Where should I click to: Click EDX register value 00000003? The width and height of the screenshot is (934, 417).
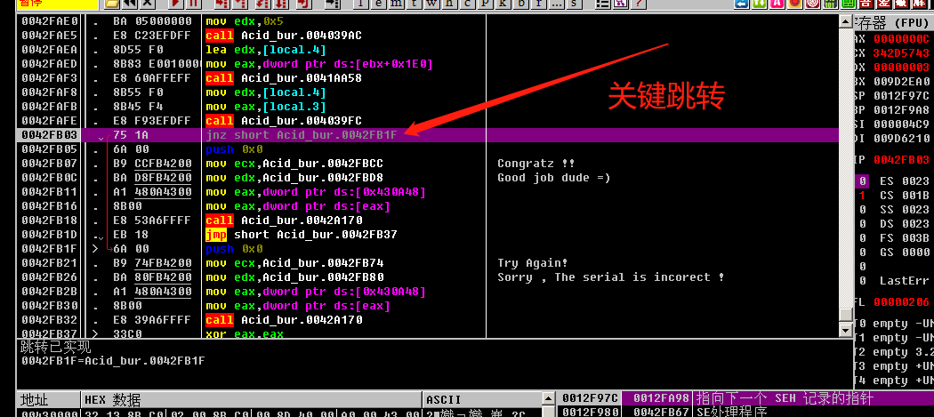[901, 68]
